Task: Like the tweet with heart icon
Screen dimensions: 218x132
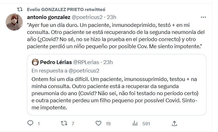Action: tap(98, 124)
